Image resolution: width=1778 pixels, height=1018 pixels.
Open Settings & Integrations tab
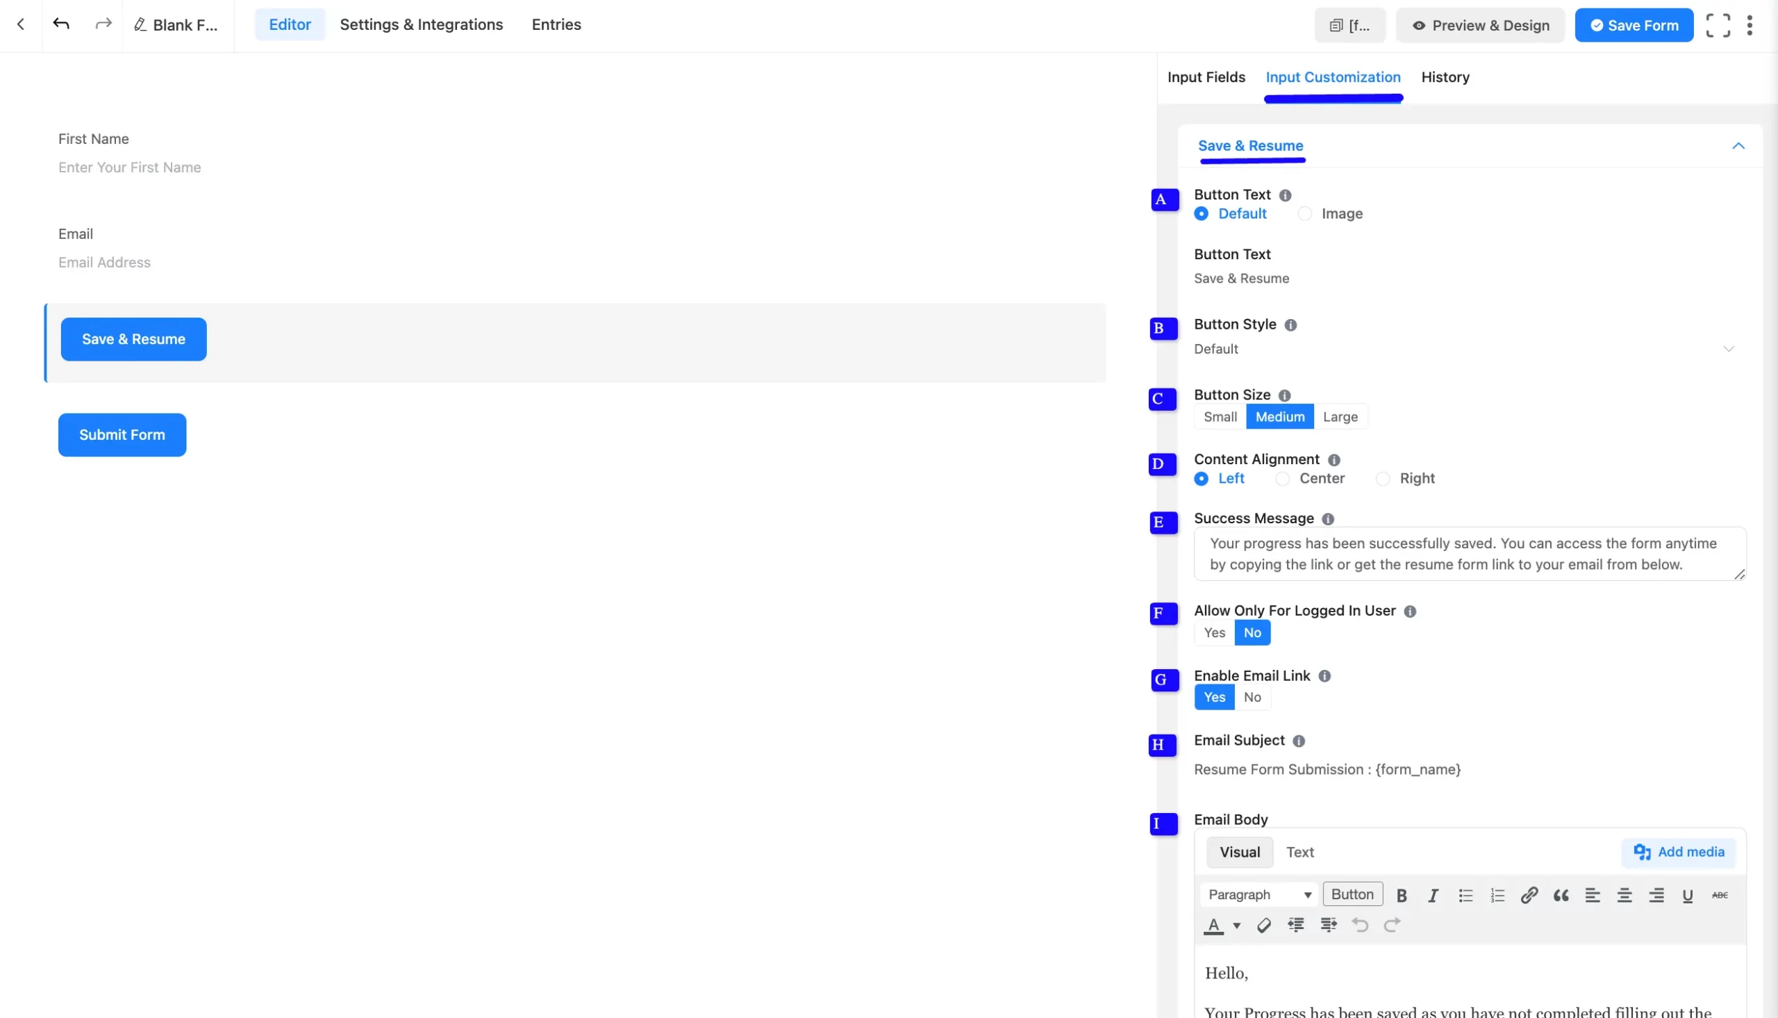(x=422, y=24)
